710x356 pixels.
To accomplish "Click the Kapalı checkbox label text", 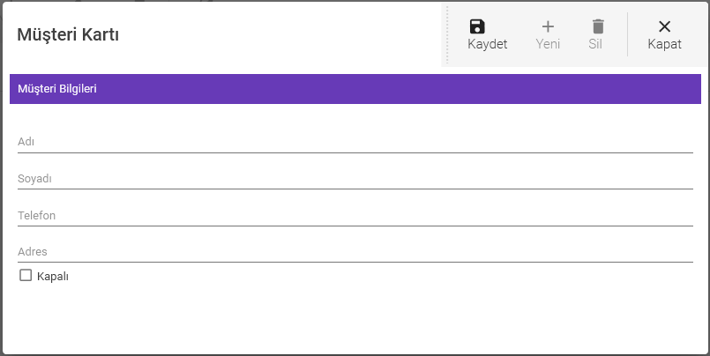I will 53,277.
